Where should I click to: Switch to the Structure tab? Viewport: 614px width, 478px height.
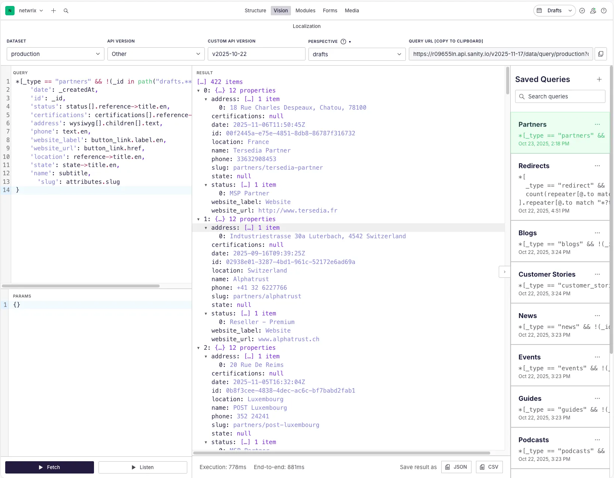[255, 10]
